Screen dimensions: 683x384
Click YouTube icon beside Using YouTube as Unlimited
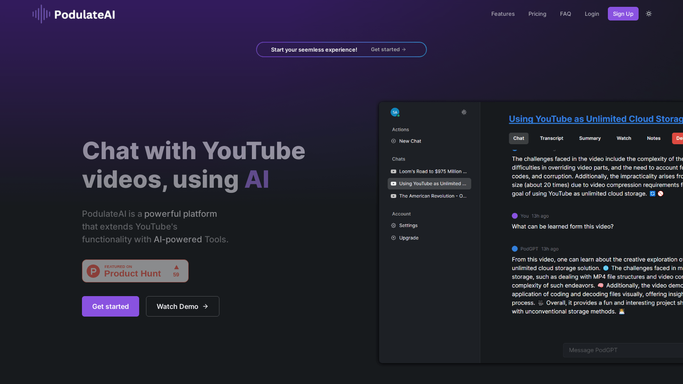click(x=394, y=184)
